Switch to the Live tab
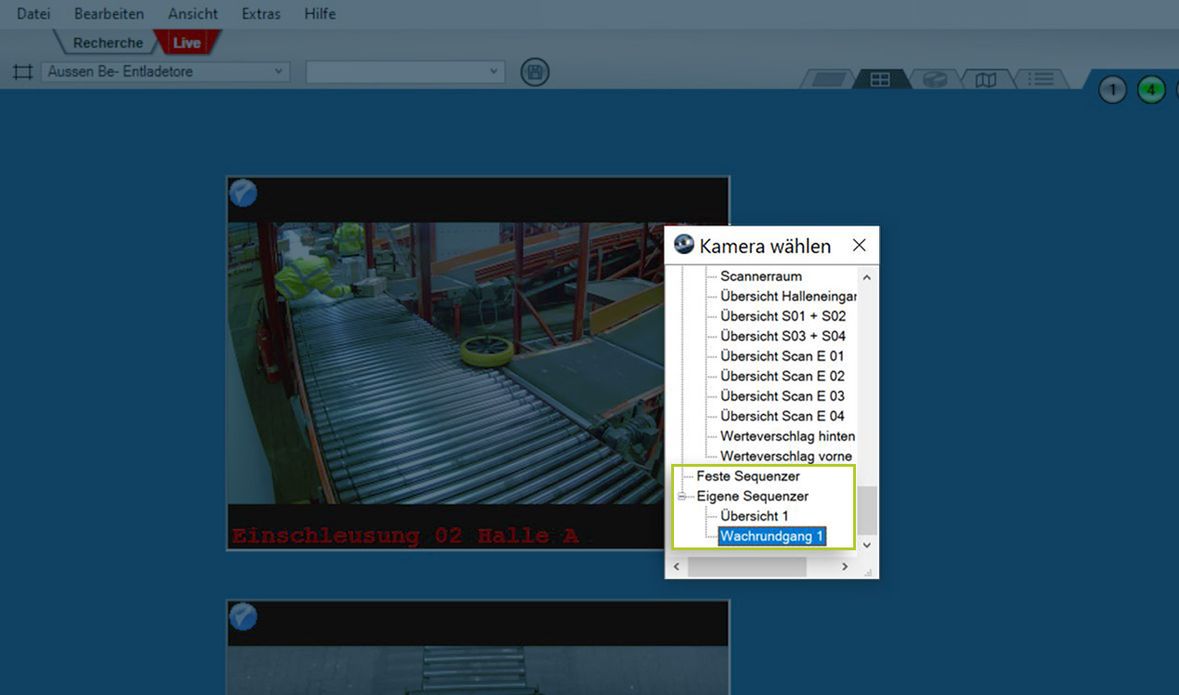The image size is (1179, 695). [x=187, y=43]
